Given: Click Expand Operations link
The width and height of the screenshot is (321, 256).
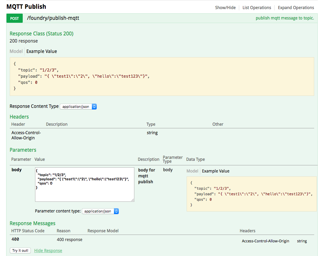Looking at the screenshot, I should [296, 7].
